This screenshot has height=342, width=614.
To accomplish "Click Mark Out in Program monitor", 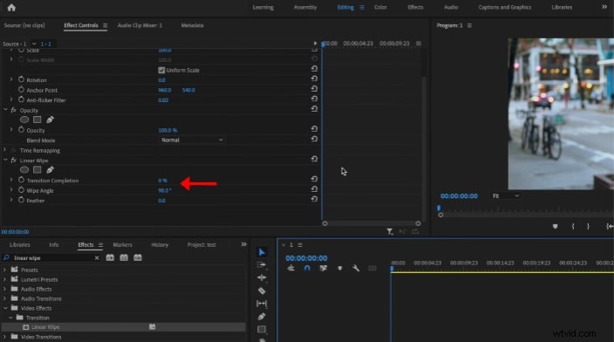I will [x=588, y=227].
